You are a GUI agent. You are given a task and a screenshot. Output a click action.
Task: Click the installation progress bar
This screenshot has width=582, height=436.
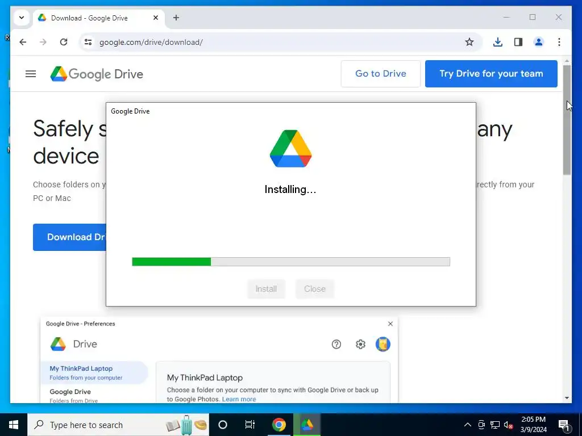tap(291, 262)
